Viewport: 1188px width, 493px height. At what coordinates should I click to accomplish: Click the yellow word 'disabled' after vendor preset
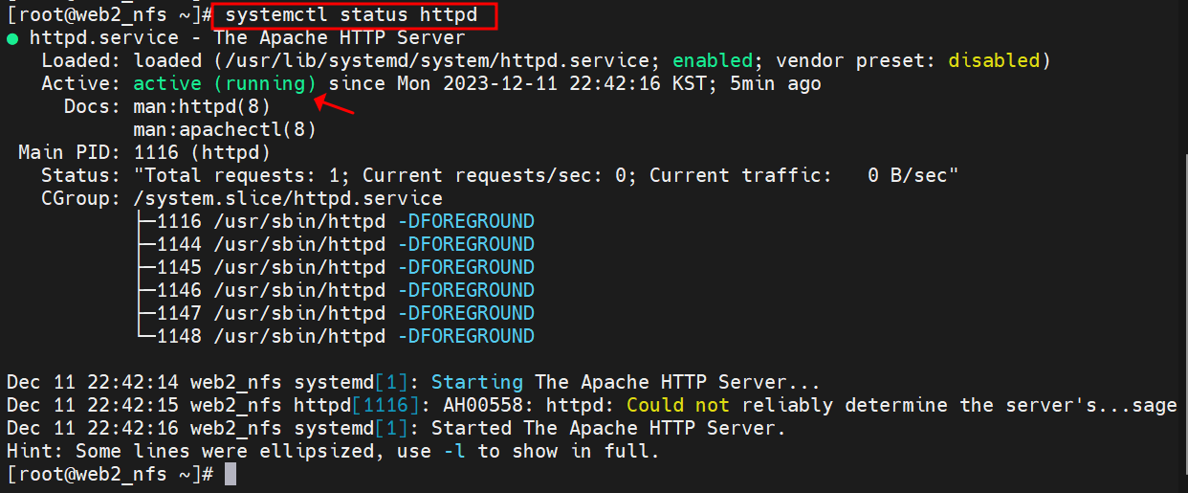[994, 60]
